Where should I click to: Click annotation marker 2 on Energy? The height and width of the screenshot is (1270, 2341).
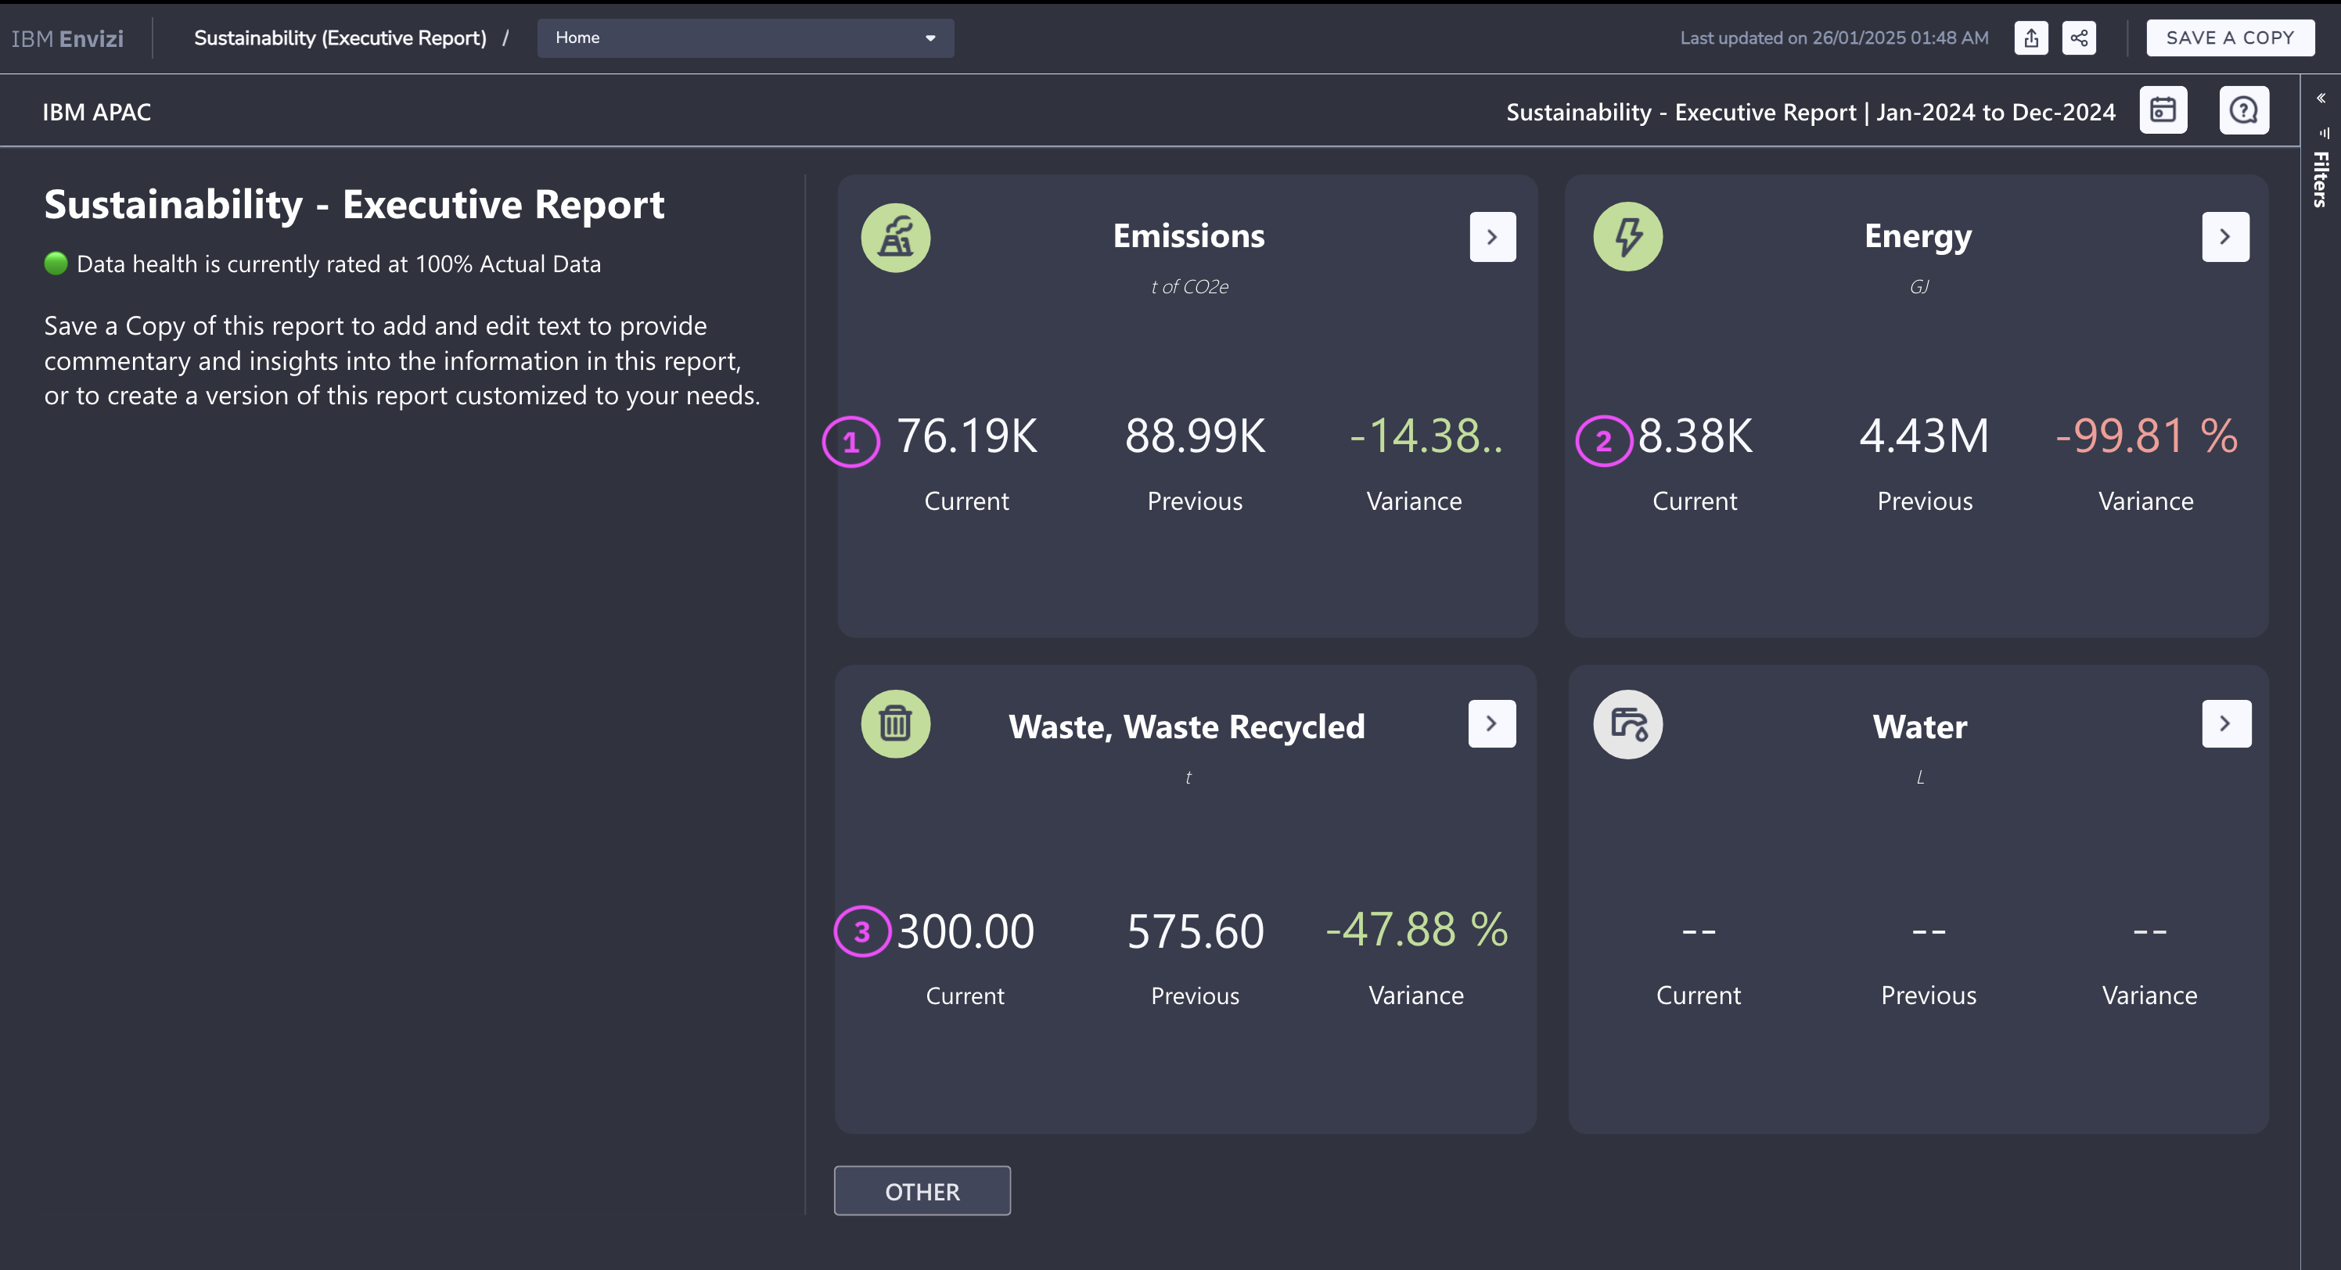click(1603, 442)
